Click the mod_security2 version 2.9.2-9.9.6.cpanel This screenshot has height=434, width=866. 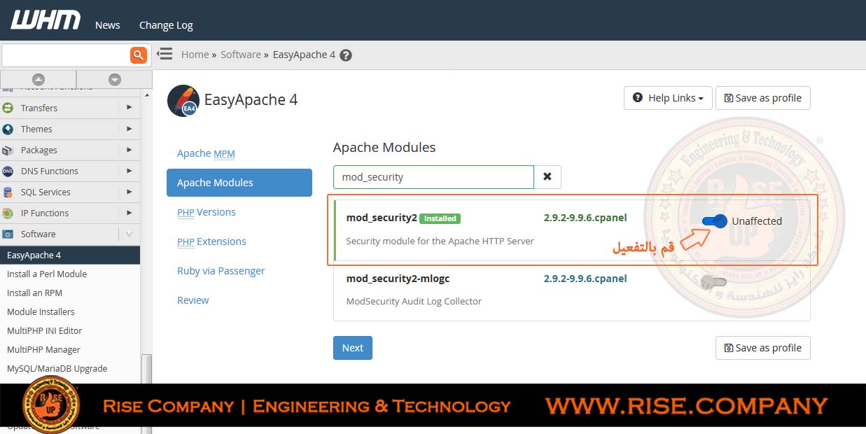(585, 218)
